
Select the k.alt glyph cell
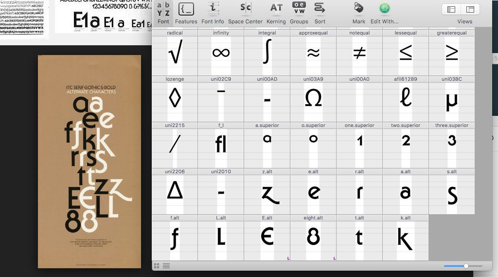coord(406,238)
